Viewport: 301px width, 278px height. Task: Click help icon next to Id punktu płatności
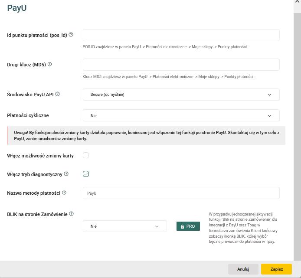(71, 35)
